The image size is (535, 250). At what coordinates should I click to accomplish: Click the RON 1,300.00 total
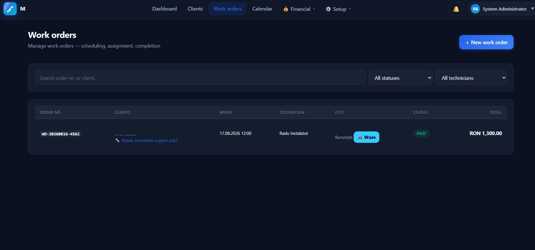coord(486,133)
